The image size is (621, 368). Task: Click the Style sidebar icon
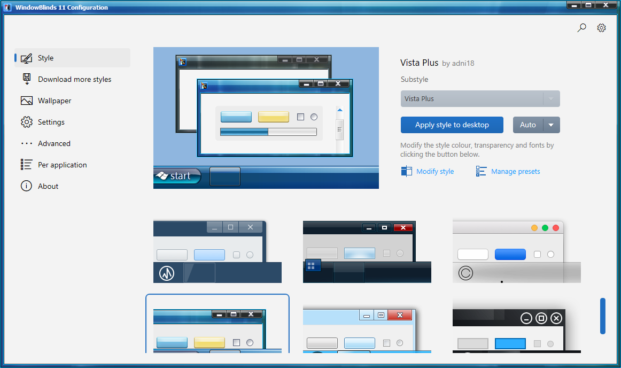click(x=27, y=58)
